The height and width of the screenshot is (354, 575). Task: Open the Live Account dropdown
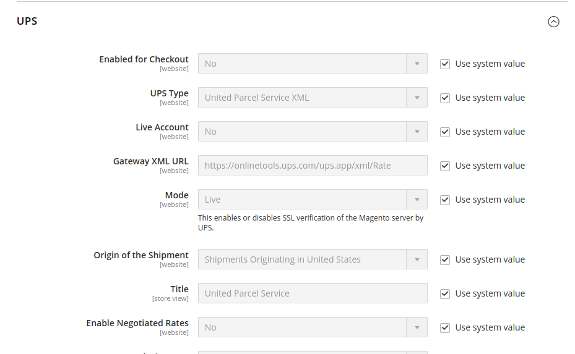pos(313,132)
